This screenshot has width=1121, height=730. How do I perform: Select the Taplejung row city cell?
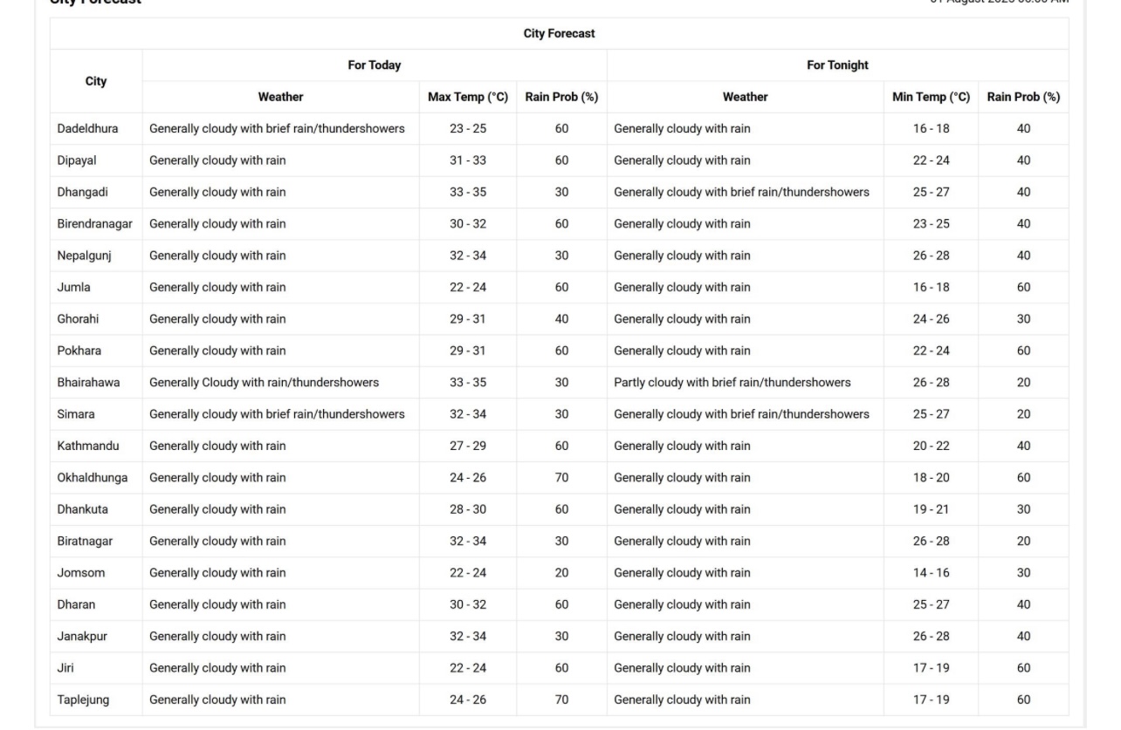[x=83, y=699]
